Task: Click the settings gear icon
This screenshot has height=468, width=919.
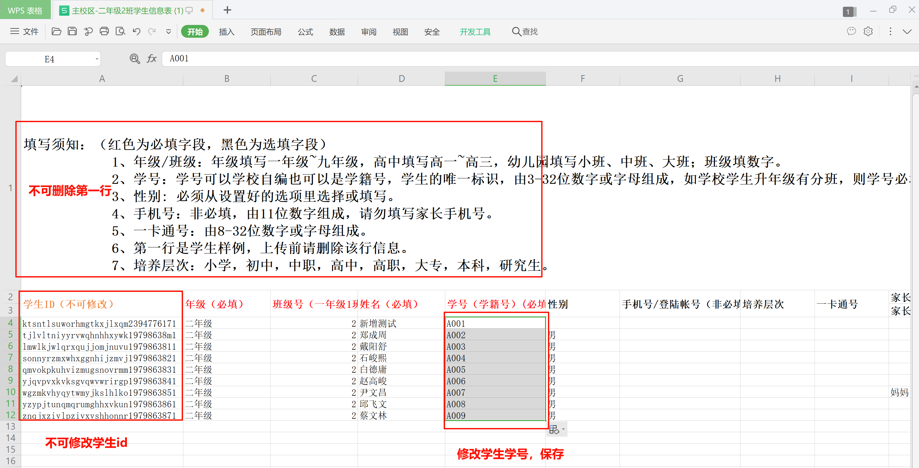Action: [868, 31]
